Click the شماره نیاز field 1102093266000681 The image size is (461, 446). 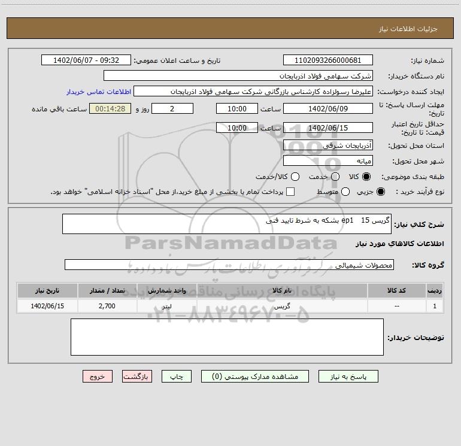point(328,60)
